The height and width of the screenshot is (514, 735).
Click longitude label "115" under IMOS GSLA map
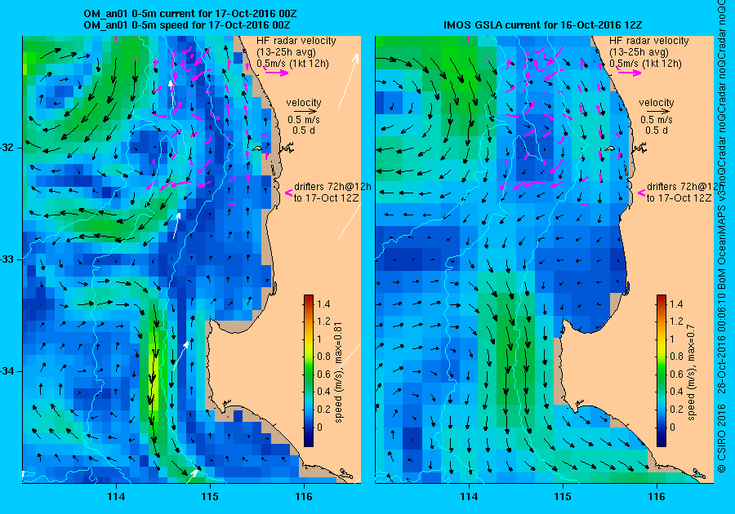[563, 496]
